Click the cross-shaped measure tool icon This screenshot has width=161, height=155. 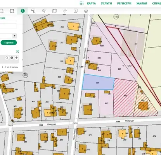tap(65, 11)
